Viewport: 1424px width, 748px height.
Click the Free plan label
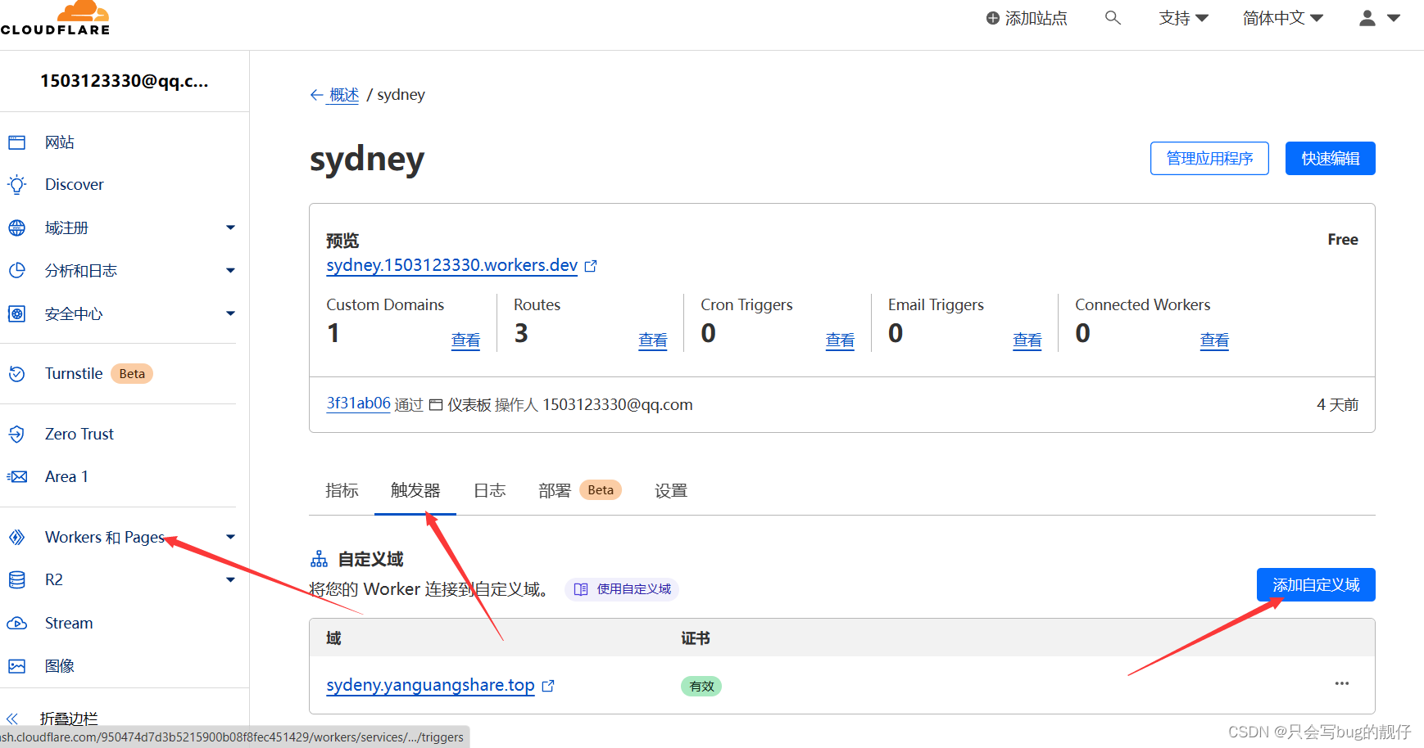coord(1343,240)
